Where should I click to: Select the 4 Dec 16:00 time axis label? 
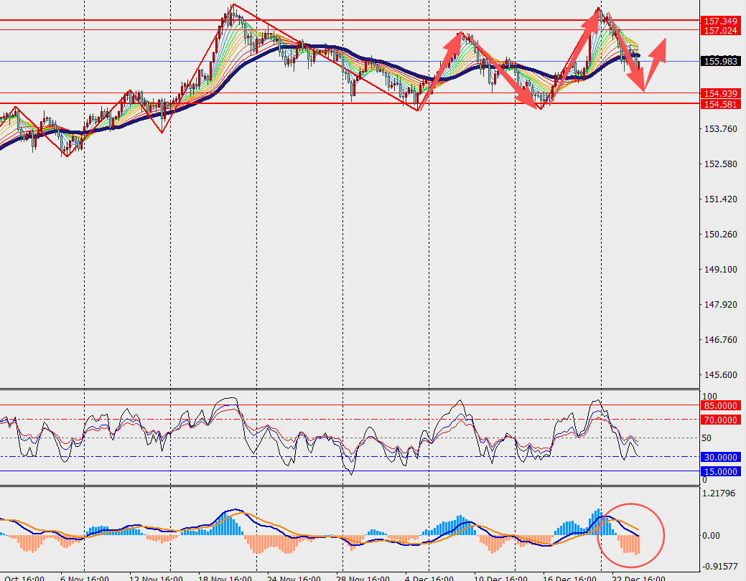click(x=429, y=577)
